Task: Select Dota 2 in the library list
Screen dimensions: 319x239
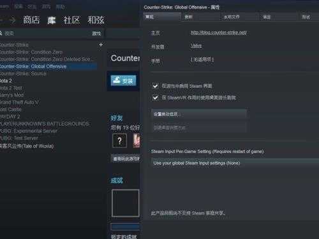Action: pyautogui.click(x=6, y=81)
